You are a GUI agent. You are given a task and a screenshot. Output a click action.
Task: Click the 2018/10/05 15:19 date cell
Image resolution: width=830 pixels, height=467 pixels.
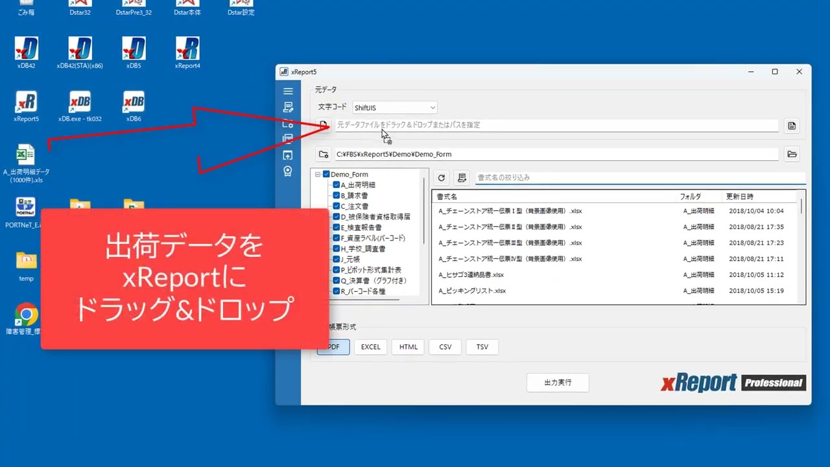click(757, 291)
